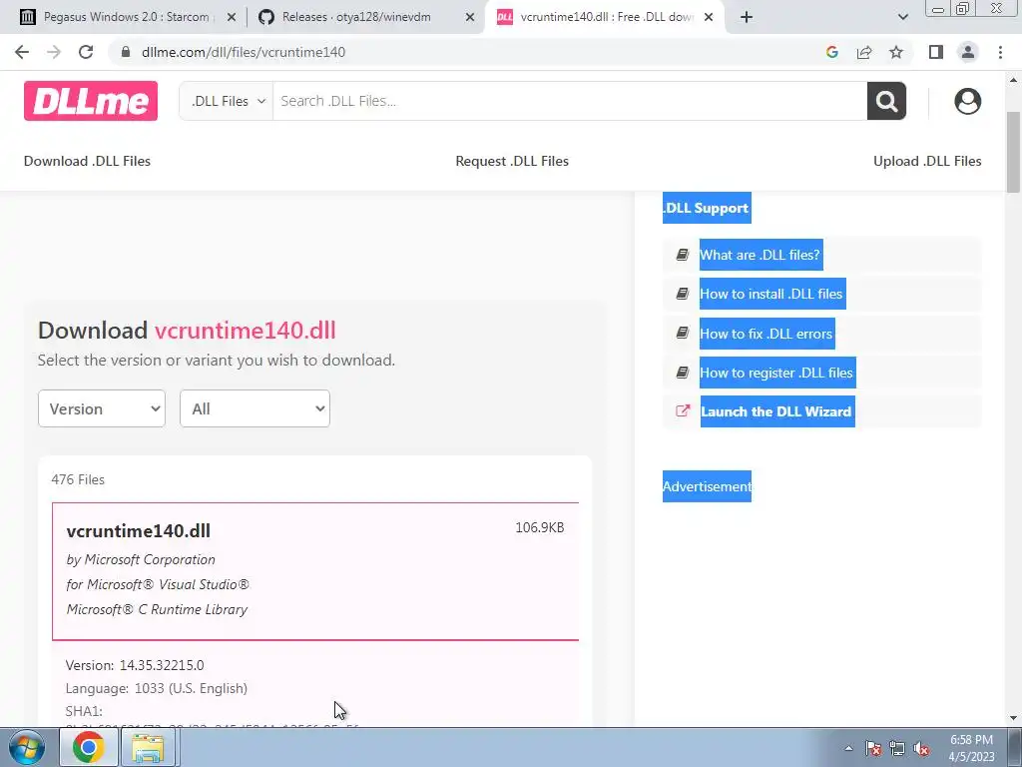This screenshot has width=1022, height=767.
Task: Open How to install .DLL files link
Action: coord(771,294)
